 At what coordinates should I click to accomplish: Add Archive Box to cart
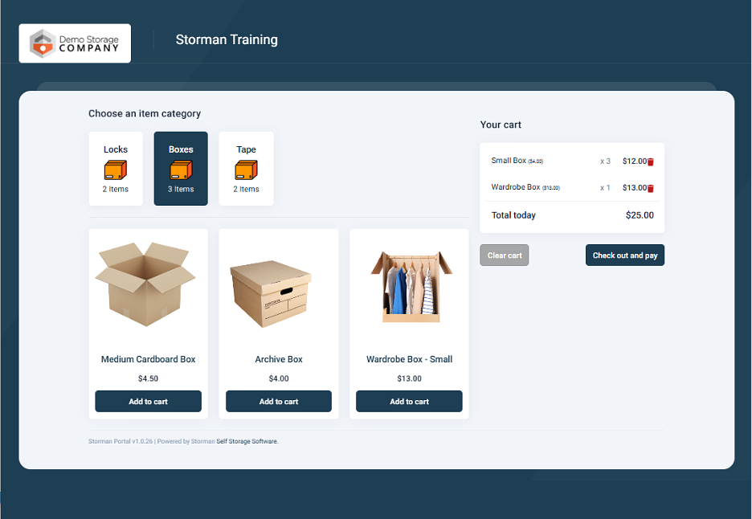click(279, 402)
